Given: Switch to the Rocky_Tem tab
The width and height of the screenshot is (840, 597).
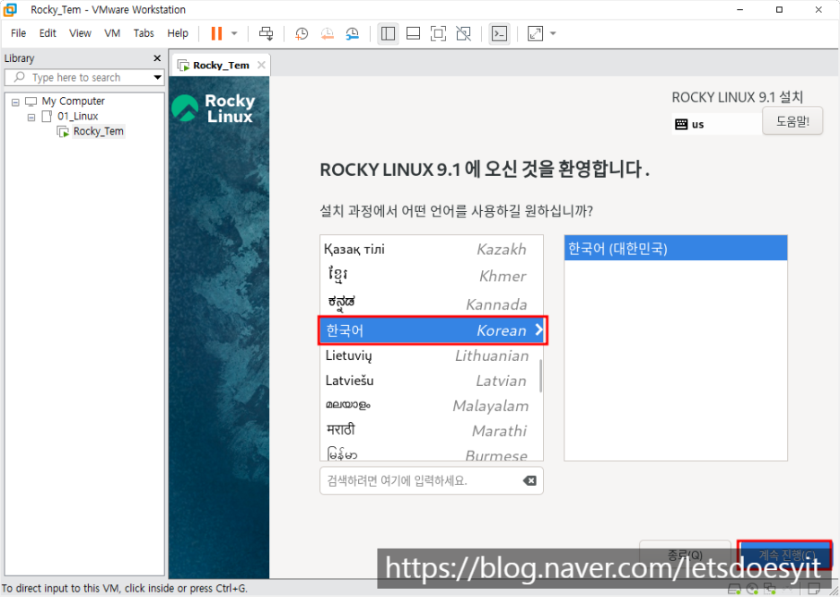Looking at the screenshot, I should (221, 66).
